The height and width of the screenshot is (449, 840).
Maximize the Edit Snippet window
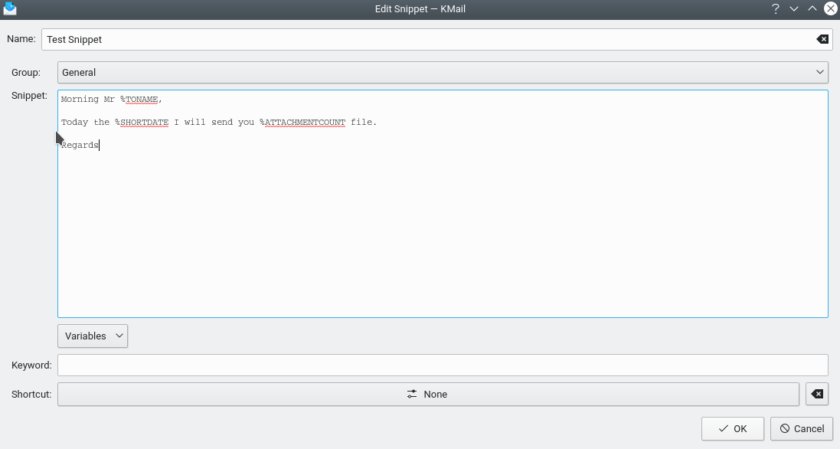pos(812,8)
